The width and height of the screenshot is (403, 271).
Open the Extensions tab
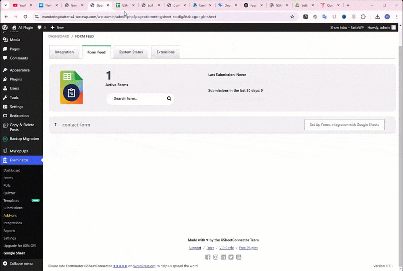[x=166, y=52]
